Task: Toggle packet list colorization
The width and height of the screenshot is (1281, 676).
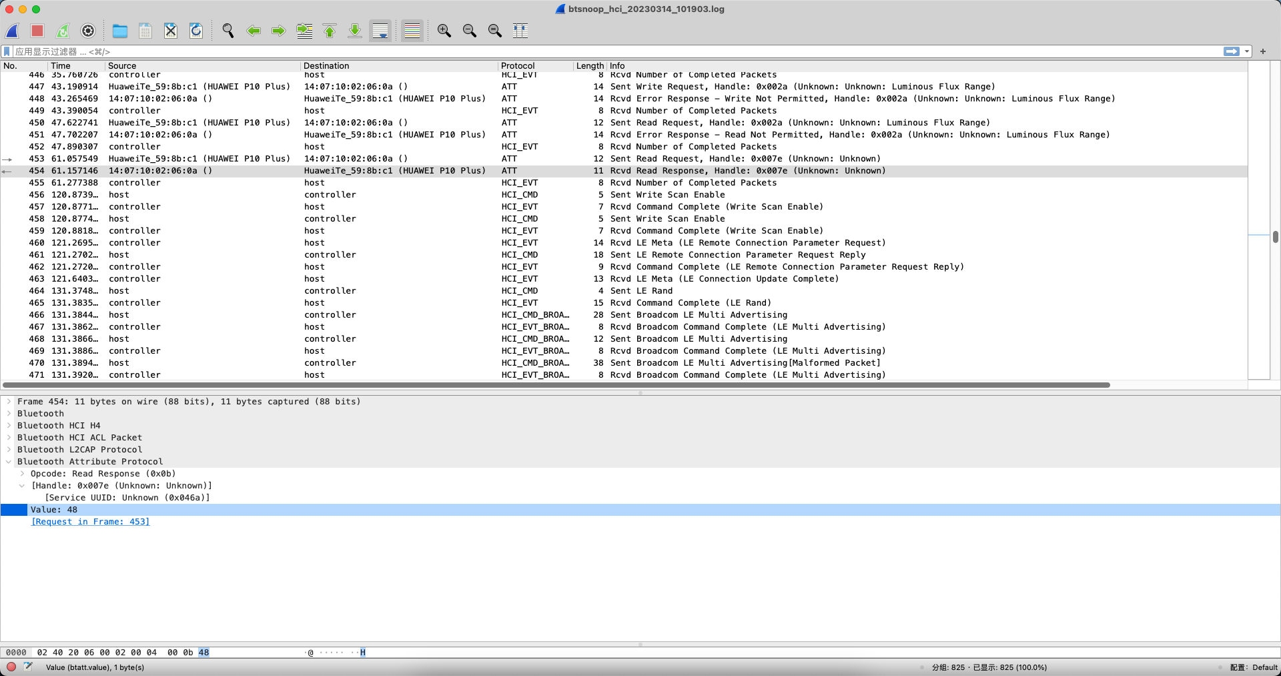Action: 412,31
